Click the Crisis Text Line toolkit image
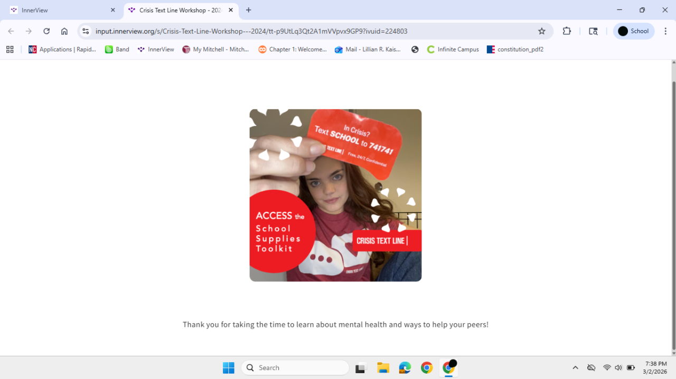This screenshot has height=379, width=676. [335, 195]
